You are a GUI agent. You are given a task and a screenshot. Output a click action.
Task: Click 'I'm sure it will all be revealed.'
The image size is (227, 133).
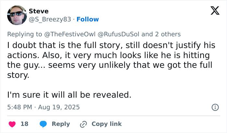coord(69,95)
